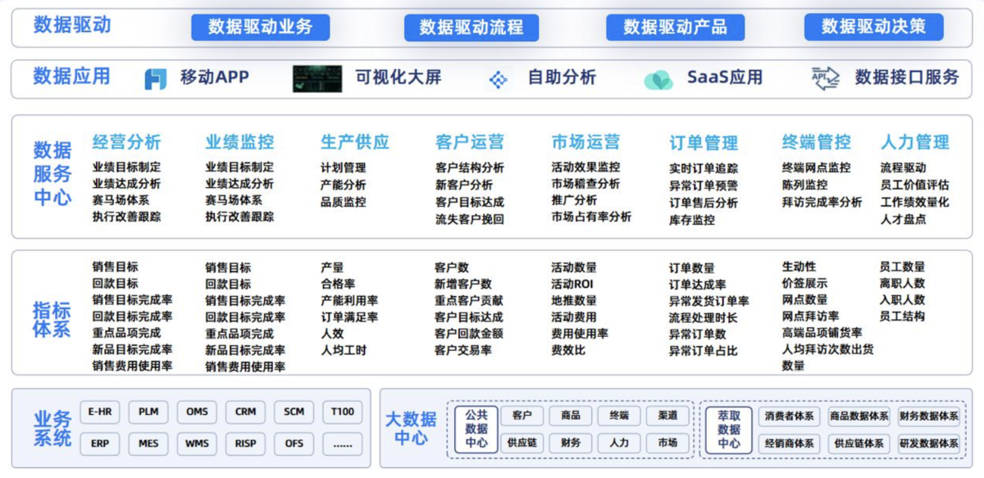
Task: Click the ERP system box
Action: (x=100, y=444)
